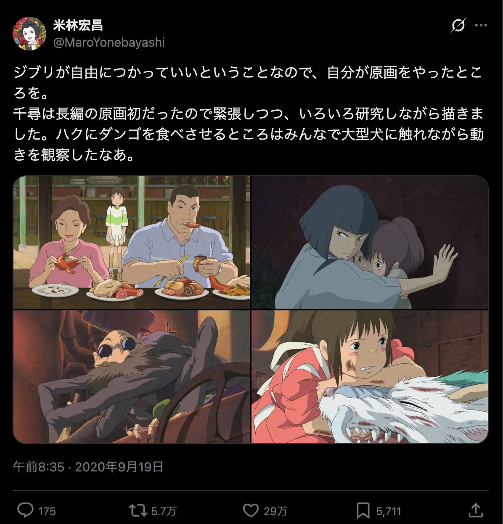The height and width of the screenshot is (524, 503).
Task: Like the post with heart icon
Action: [251, 511]
